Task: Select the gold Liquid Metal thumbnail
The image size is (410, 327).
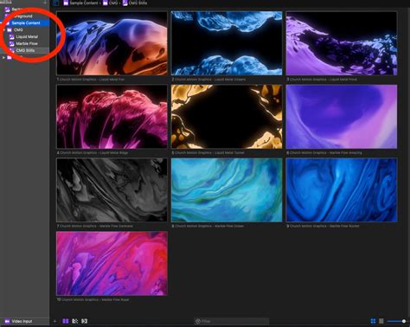Action: pyautogui.click(x=227, y=117)
